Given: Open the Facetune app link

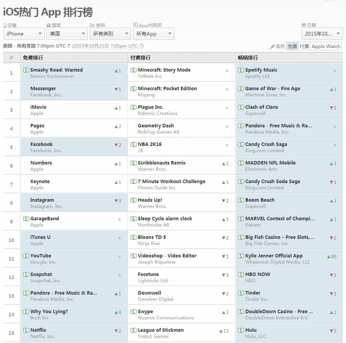Looking at the screenshot, I should pyautogui.click(x=148, y=274).
